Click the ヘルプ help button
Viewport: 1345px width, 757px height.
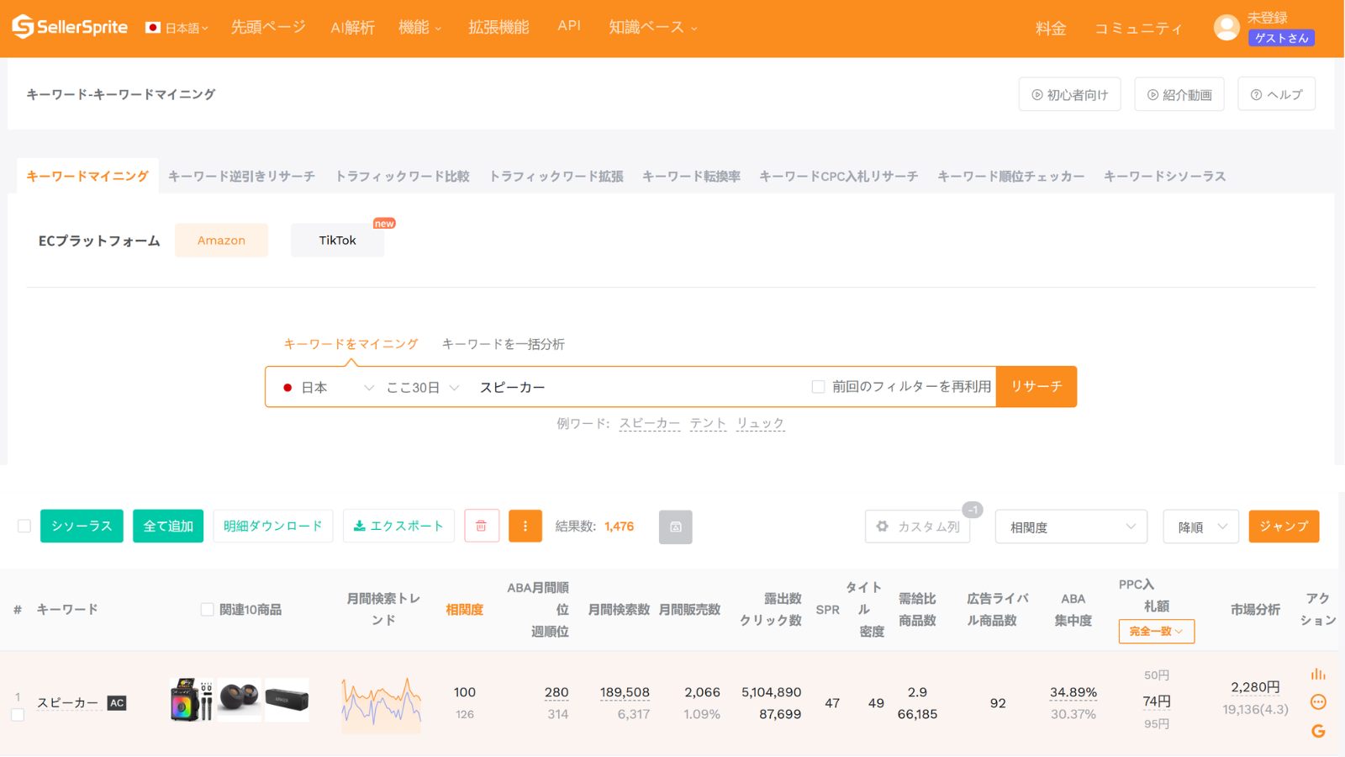click(1276, 94)
